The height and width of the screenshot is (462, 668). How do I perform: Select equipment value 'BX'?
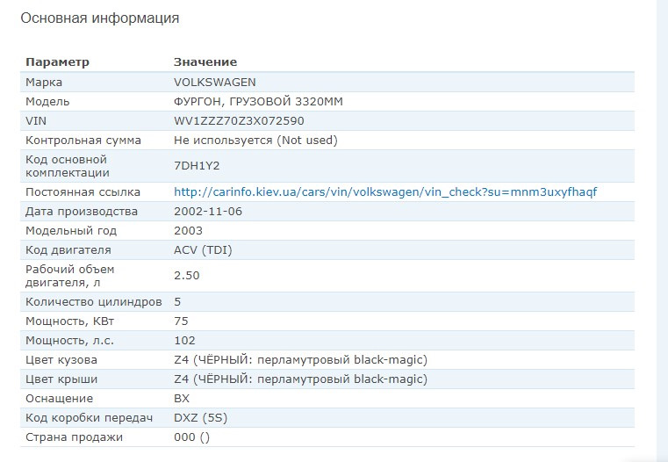(182, 399)
